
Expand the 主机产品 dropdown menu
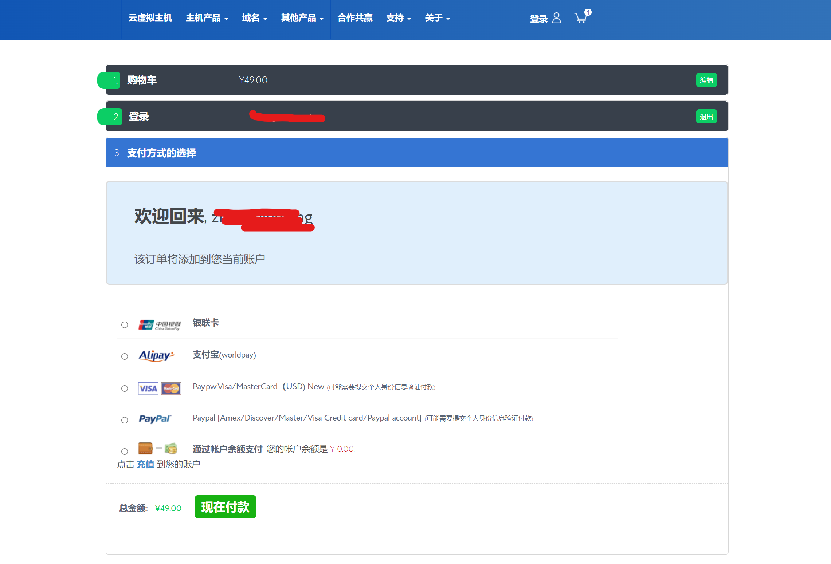tap(207, 18)
